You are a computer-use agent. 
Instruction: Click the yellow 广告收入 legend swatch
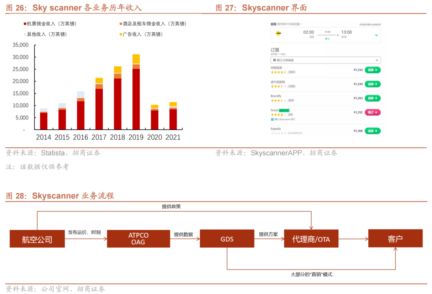point(121,34)
